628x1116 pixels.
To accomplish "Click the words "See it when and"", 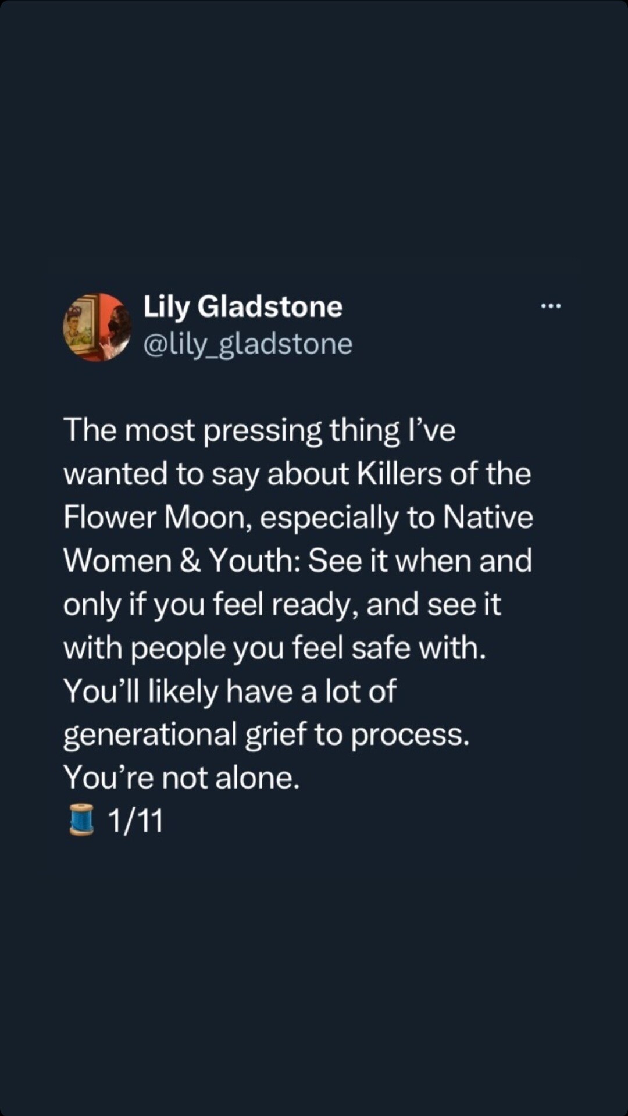I will tap(420, 561).
